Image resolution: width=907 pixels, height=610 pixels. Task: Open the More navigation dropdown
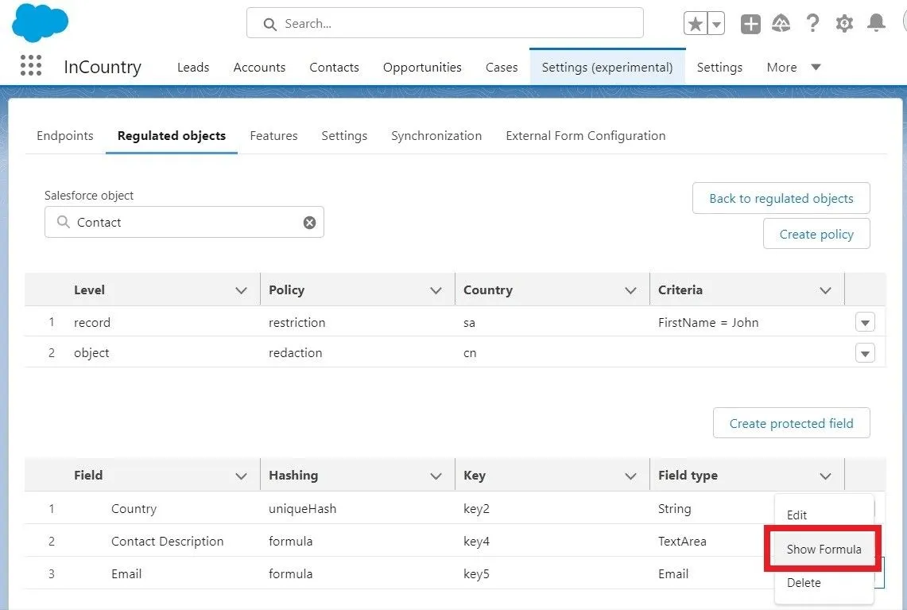tap(793, 68)
